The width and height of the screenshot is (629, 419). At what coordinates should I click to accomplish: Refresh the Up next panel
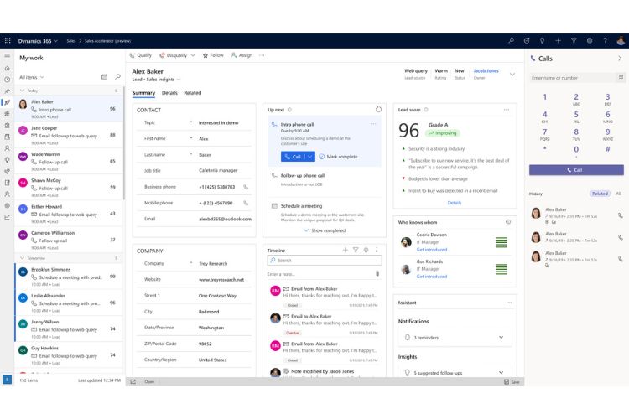378,109
